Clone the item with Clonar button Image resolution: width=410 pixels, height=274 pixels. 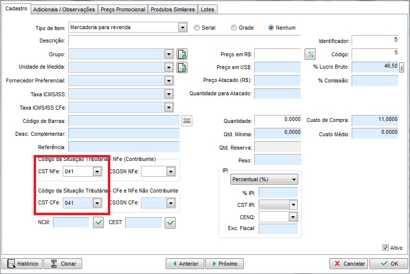tap(63, 264)
